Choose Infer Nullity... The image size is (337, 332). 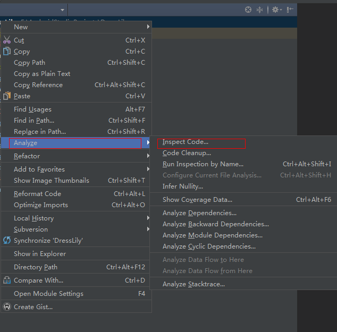(243, 186)
